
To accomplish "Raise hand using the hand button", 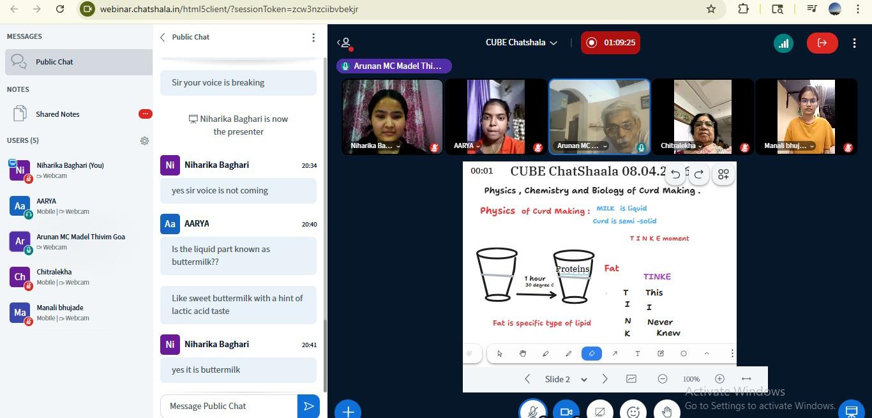I will pyautogui.click(x=666, y=412).
